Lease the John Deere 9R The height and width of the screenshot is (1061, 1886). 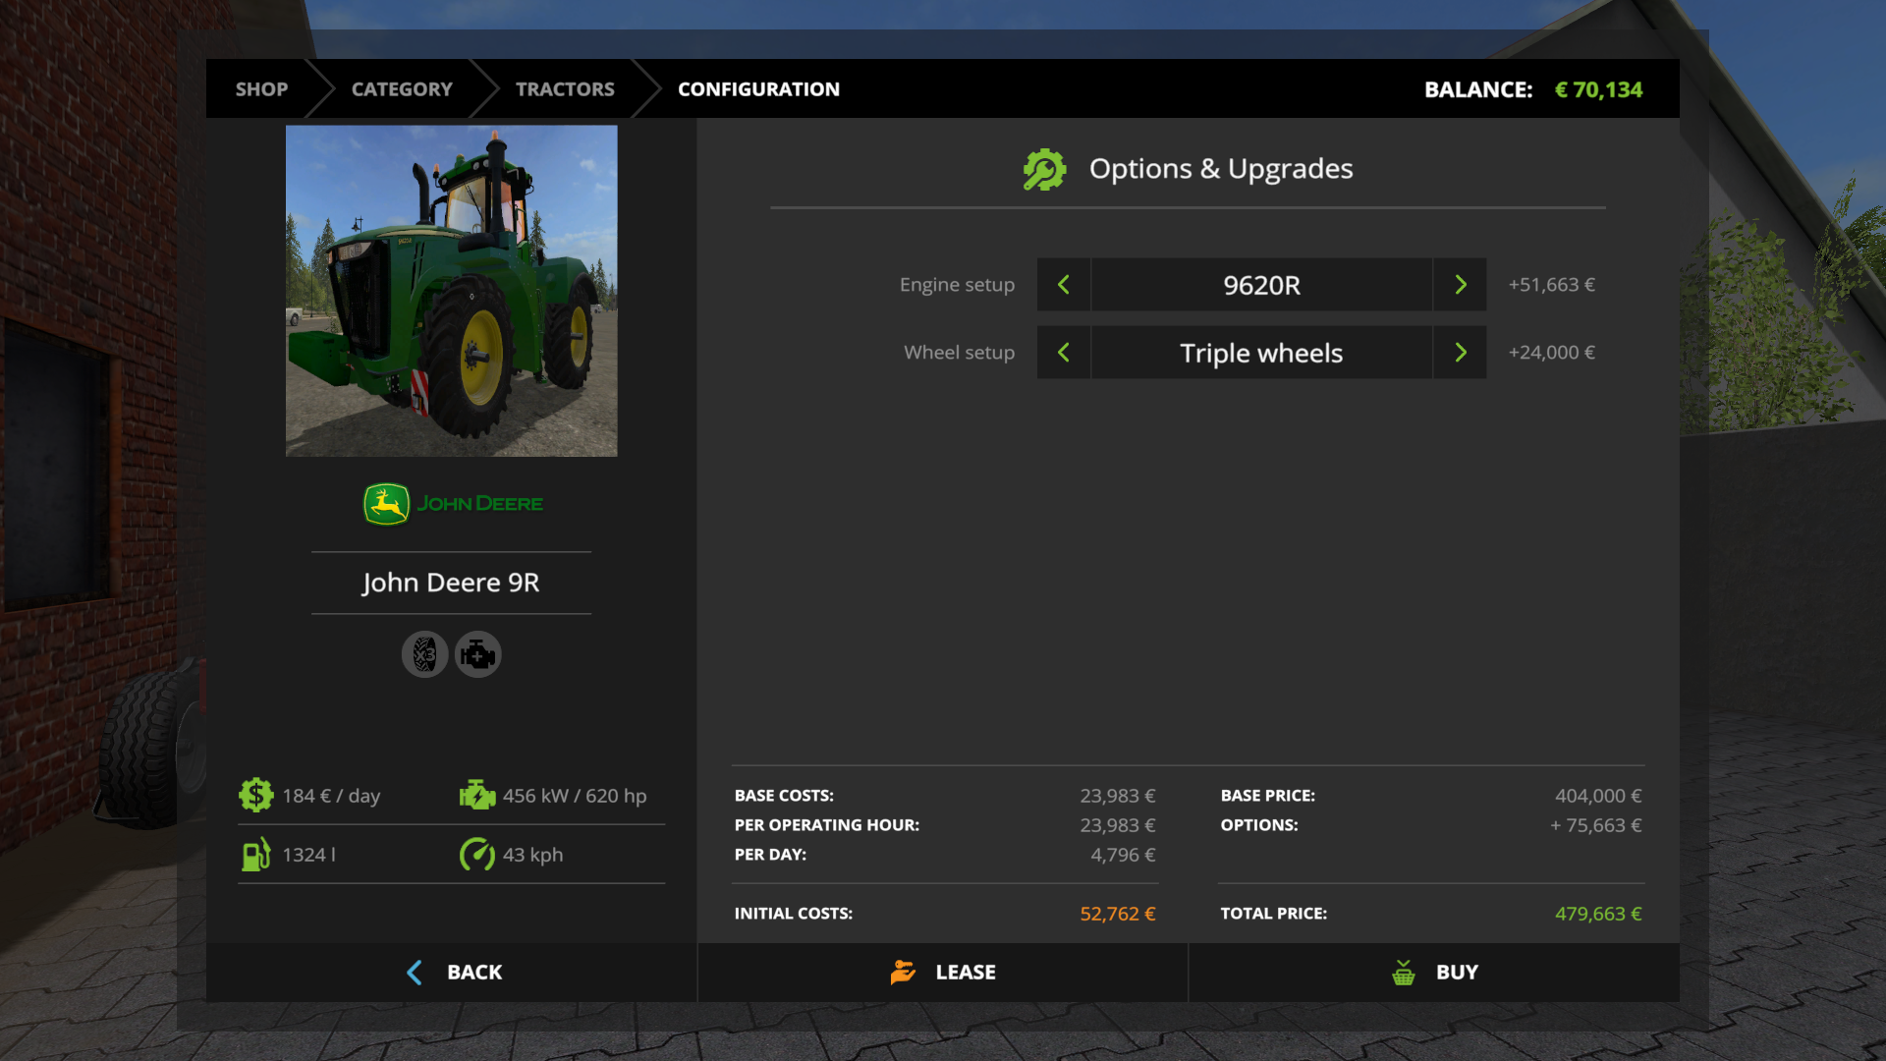pos(943,972)
